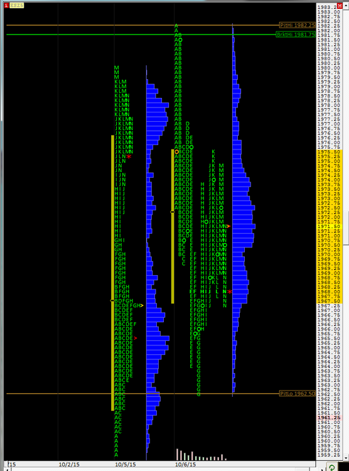Click the 10/2/15 date label

click(69, 464)
